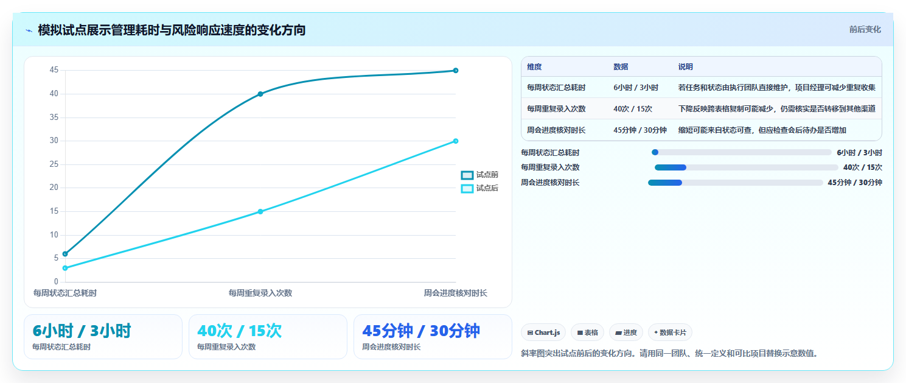Viewport: 906px width, 383px height.
Task: Click table cell 45分钟 / 30分钟
Action: click(x=640, y=130)
